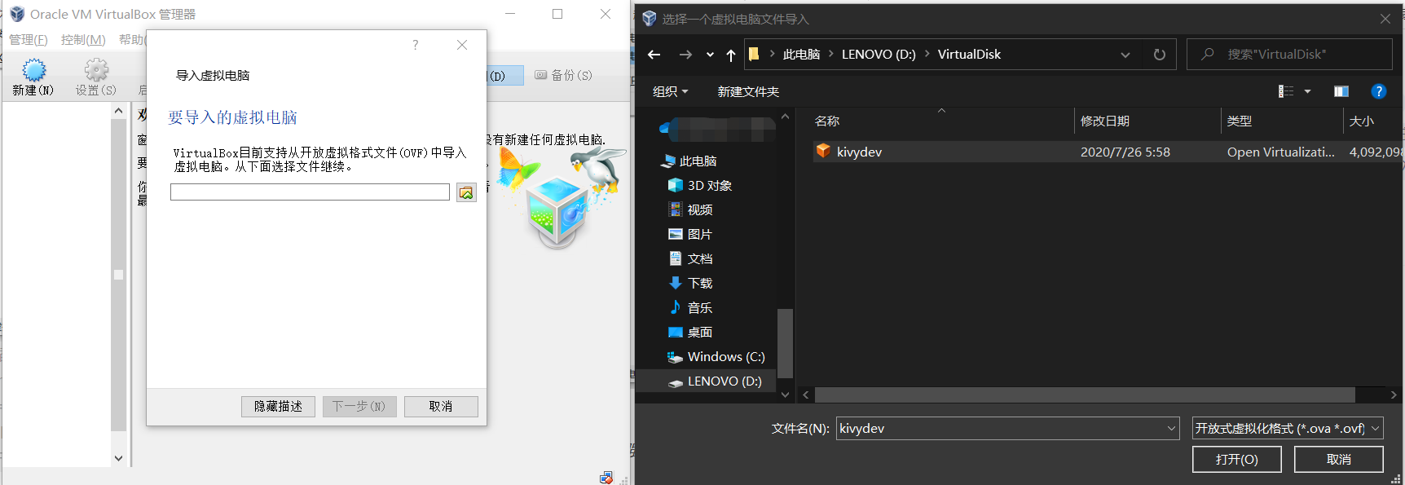Go back in the file dialog
Viewport: 1405px width, 485px height.
tap(654, 55)
